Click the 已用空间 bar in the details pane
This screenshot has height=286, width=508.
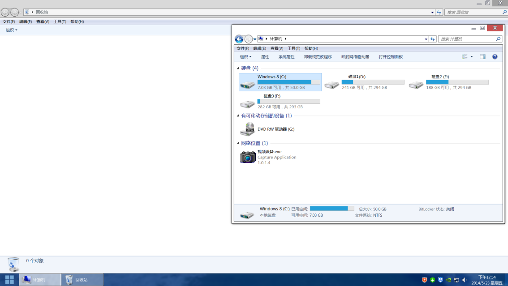tap(332, 209)
